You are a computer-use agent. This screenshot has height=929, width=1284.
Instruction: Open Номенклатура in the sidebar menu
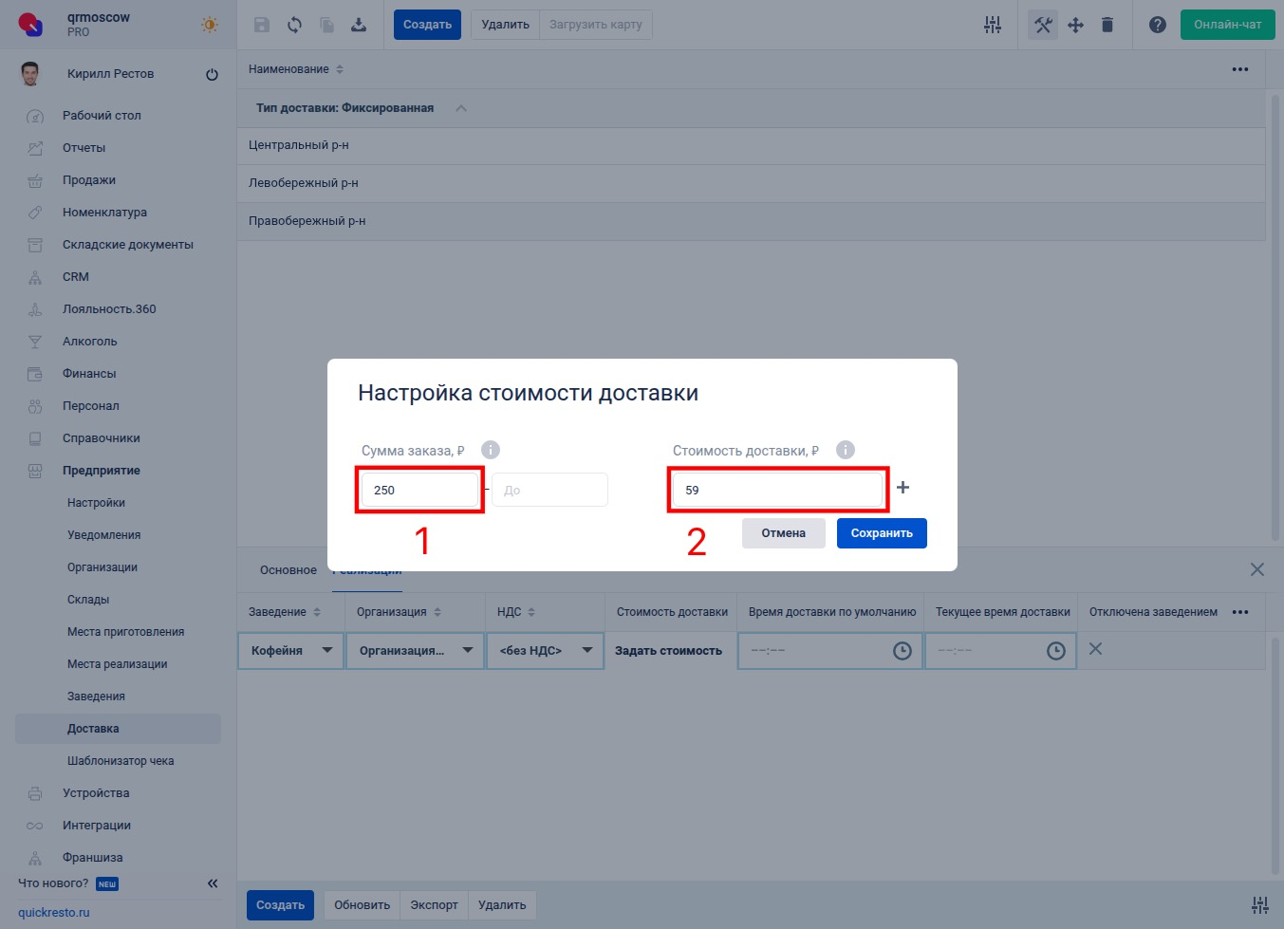click(x=104, y=213)
